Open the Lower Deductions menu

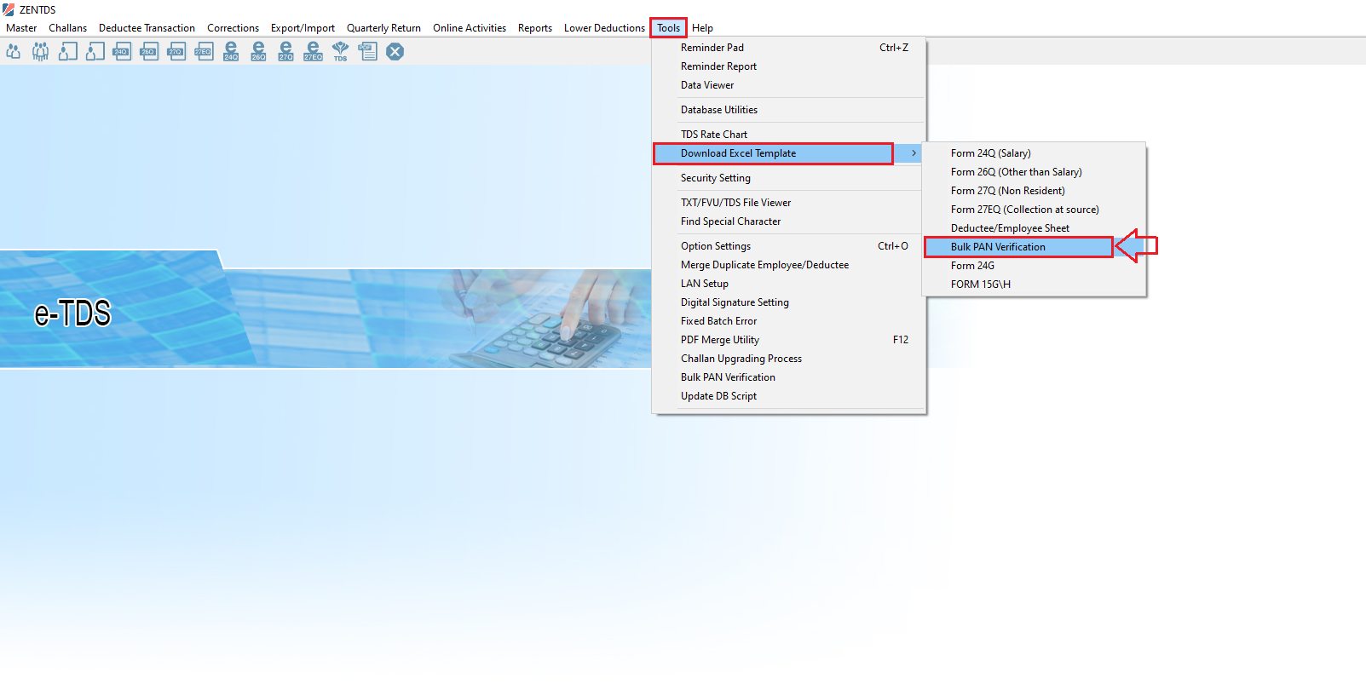(604, 28)
